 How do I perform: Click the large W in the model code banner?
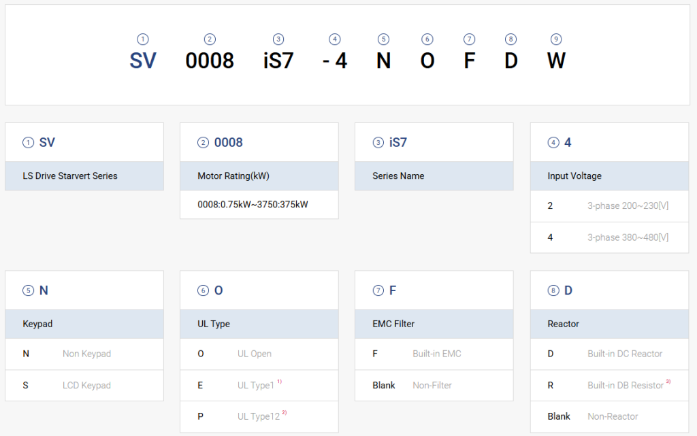coord(556,61)
